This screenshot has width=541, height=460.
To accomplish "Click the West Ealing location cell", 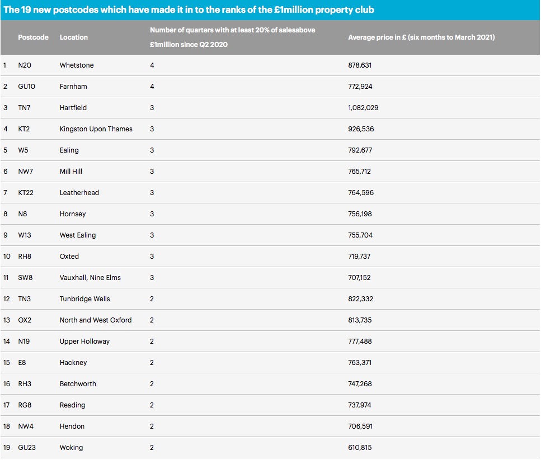I will coord(78,235).
